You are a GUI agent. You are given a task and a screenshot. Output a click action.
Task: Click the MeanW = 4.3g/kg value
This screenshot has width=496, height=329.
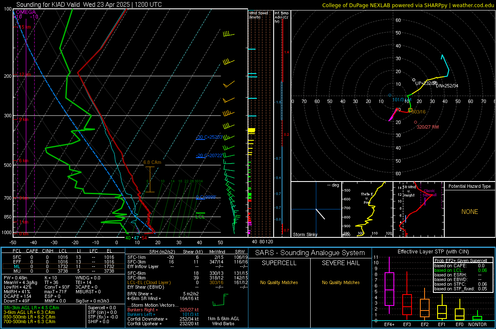20,282
